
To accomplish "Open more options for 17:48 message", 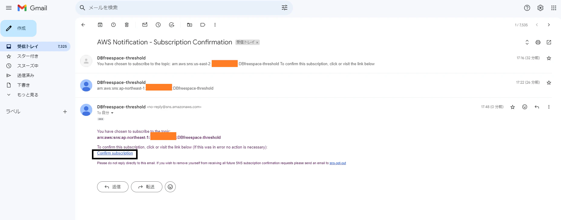I will pyautogui.click(x=549, y=107).
